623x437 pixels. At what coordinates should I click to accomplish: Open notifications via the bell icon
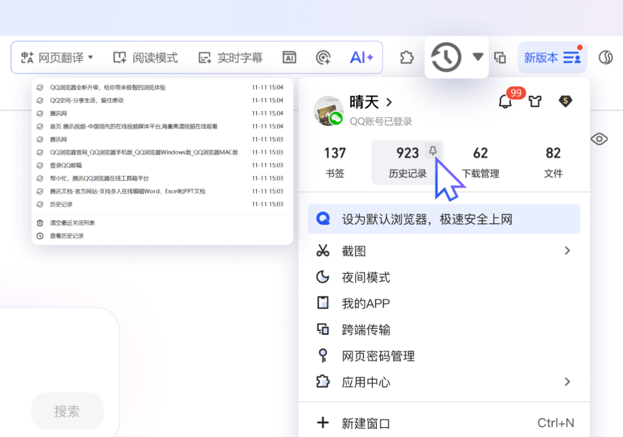click(x=505, y=102)
